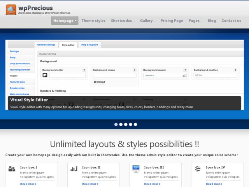
Task: Click the Icon box II heading
Action: (91, 167)
